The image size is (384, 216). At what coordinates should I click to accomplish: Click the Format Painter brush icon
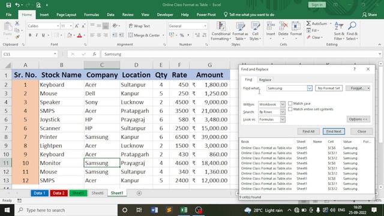17,37
